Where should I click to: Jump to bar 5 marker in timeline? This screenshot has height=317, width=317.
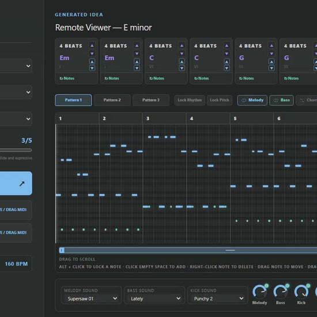pyautogui.click(x=235, y=119)
